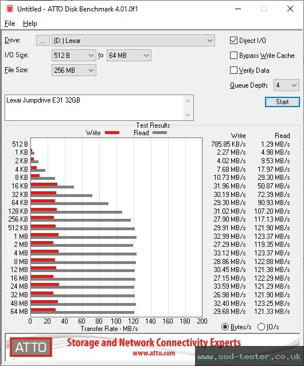Image resolution: width=304 pixels, height=366 pixels.
Task: Click the 48 MB row label
Action: [x=19, y=303]
